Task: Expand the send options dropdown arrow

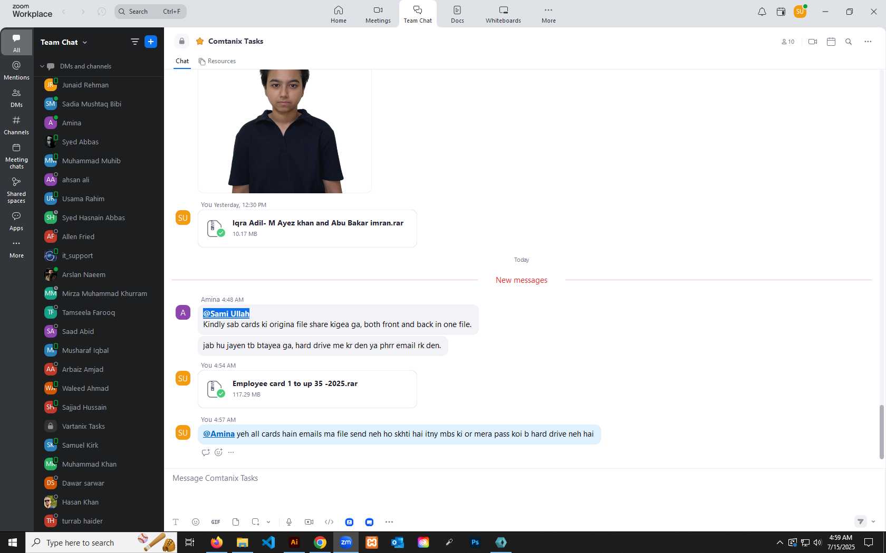Action: click(873, 521)
